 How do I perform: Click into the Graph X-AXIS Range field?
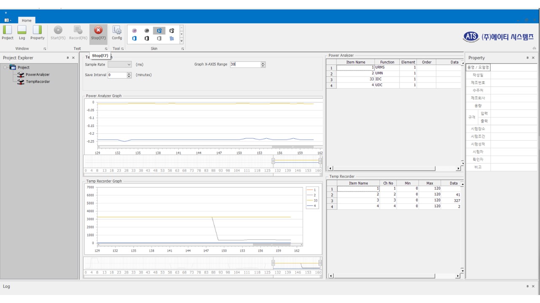point(246,64)
